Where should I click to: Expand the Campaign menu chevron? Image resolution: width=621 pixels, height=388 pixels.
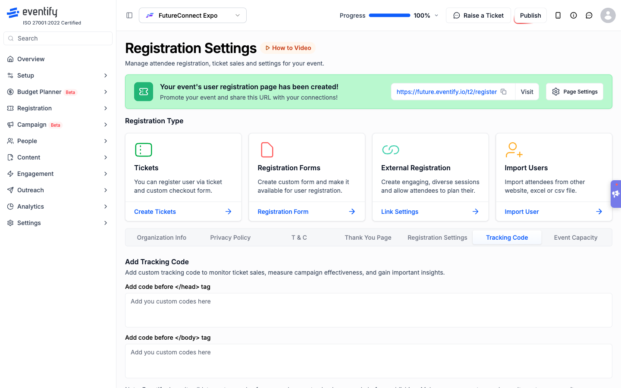(106, 125)
